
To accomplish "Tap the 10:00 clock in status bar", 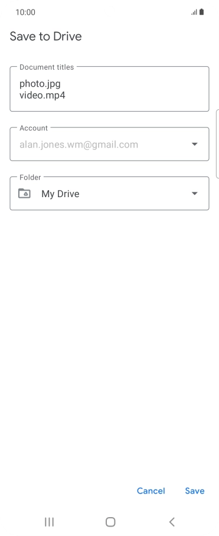I will [25, 12].
